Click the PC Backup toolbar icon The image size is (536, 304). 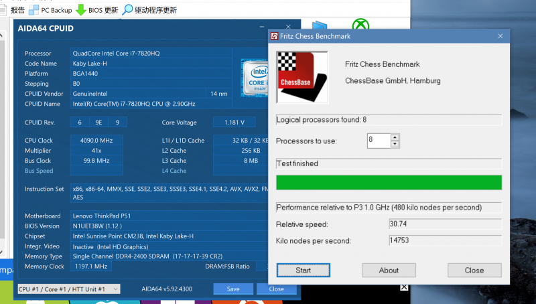[33, 10]
